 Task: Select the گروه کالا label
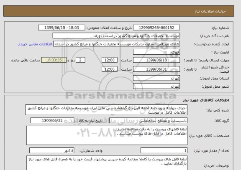[x=222, y=121]
